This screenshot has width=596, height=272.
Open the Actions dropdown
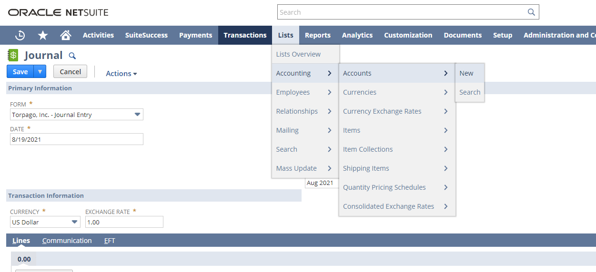coord(121,73)
